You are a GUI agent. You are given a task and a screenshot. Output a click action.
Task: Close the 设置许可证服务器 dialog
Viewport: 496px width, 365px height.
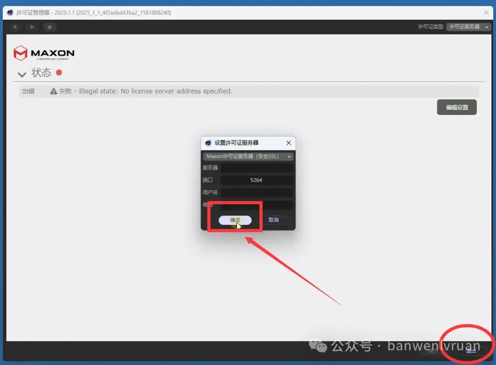[288, 143]
